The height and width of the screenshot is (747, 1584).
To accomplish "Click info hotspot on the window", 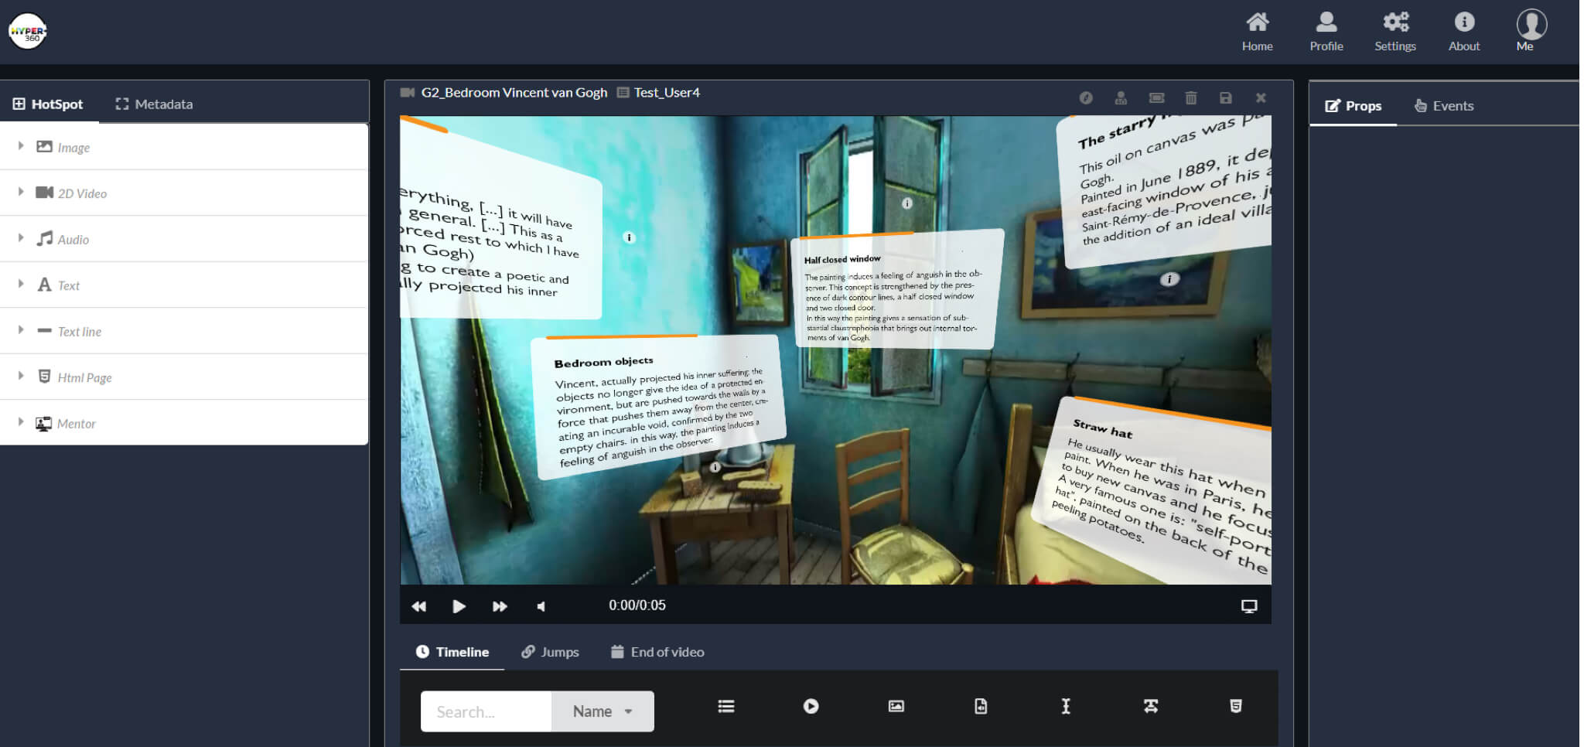I will click(907, 203).
